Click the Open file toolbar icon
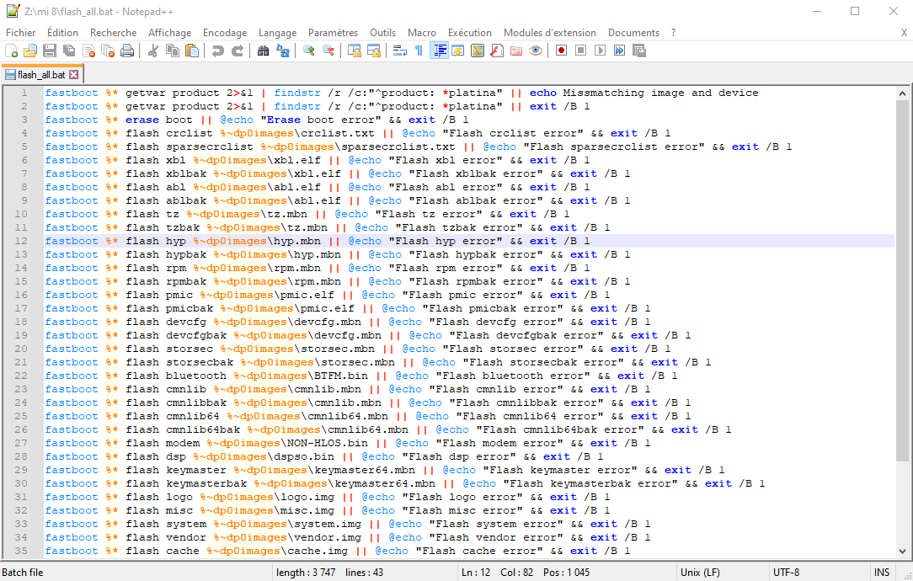Viewport: 913px width, 581px height. 30,51
